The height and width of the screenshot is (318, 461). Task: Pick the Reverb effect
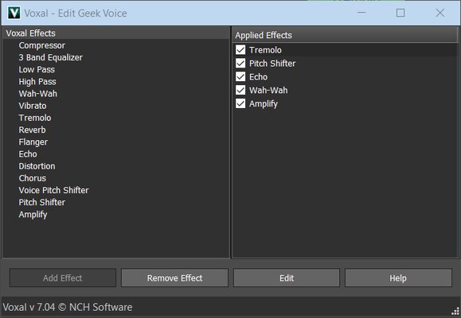pyautogui.click(x=32, y=130)
